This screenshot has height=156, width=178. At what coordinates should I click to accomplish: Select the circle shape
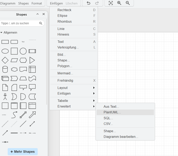tap(23, 51)
